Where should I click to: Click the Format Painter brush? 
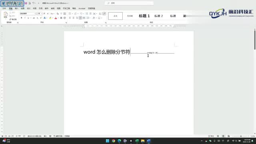(x=13, y=19)
